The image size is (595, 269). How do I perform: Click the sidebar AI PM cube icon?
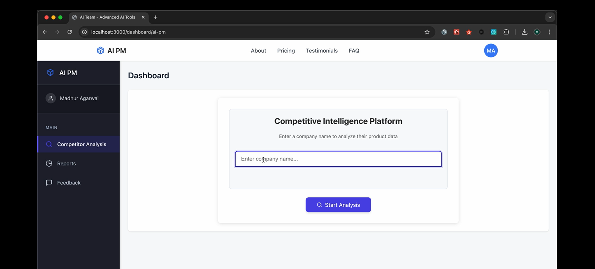click(x=50, y=73)
